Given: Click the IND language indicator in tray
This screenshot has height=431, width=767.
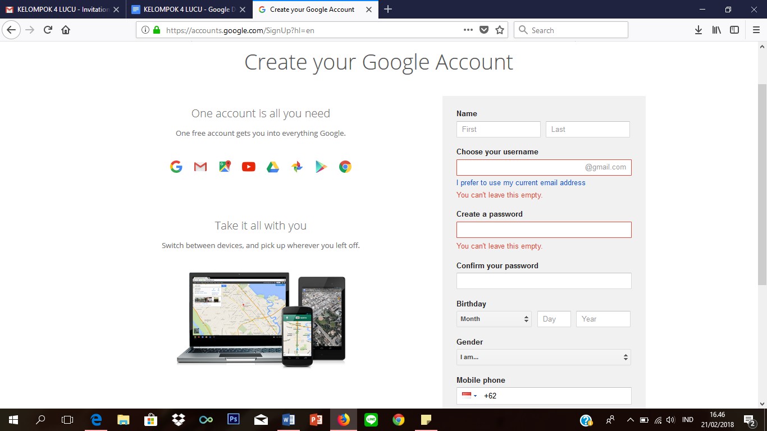Looking at the screenshot, I should pyautogui.click(x=687, y=419).
